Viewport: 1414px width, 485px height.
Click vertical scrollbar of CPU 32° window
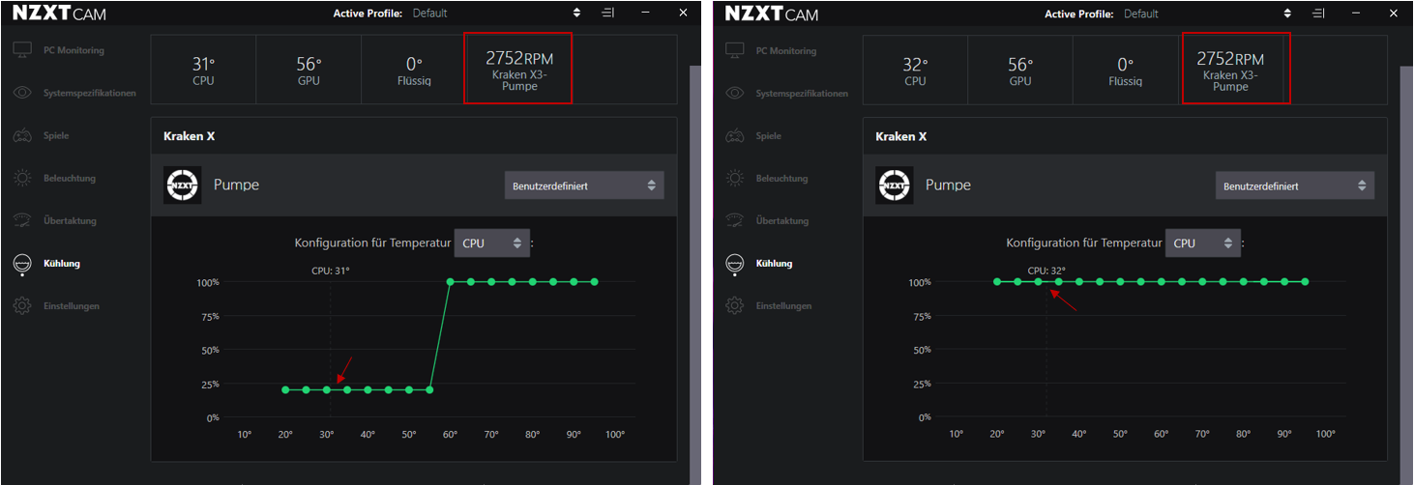point(1406,275)
